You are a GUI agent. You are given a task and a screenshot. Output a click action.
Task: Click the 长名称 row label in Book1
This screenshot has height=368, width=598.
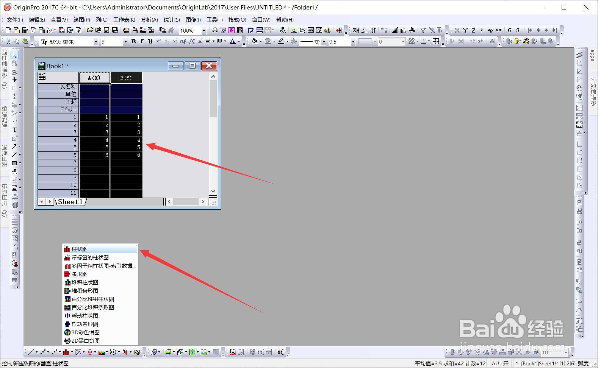pos(58,87)
